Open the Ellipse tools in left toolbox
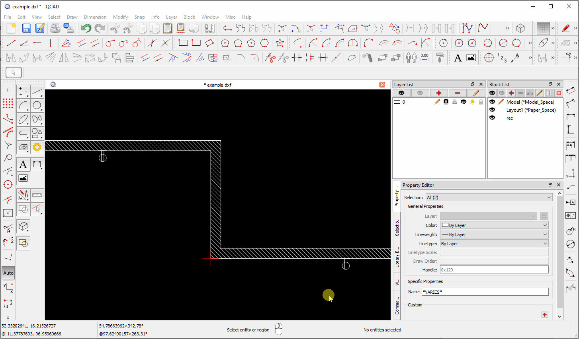This screenshot has height=339, width=579. pyautogui.click(x=23, y=119)
